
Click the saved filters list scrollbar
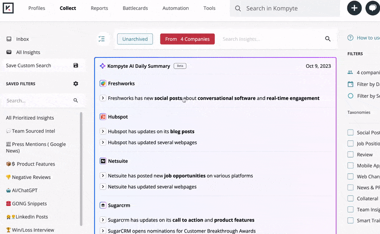(81, 169)
